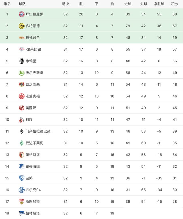Click the Borussia Dortmund BVB logo

pos(22,26)
